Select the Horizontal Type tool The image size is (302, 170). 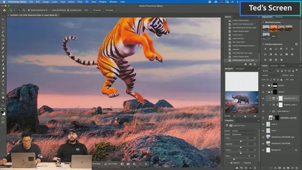point(3,85)
